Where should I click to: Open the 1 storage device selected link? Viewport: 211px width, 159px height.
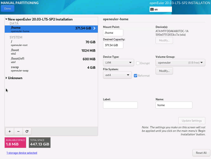(22, 153)
